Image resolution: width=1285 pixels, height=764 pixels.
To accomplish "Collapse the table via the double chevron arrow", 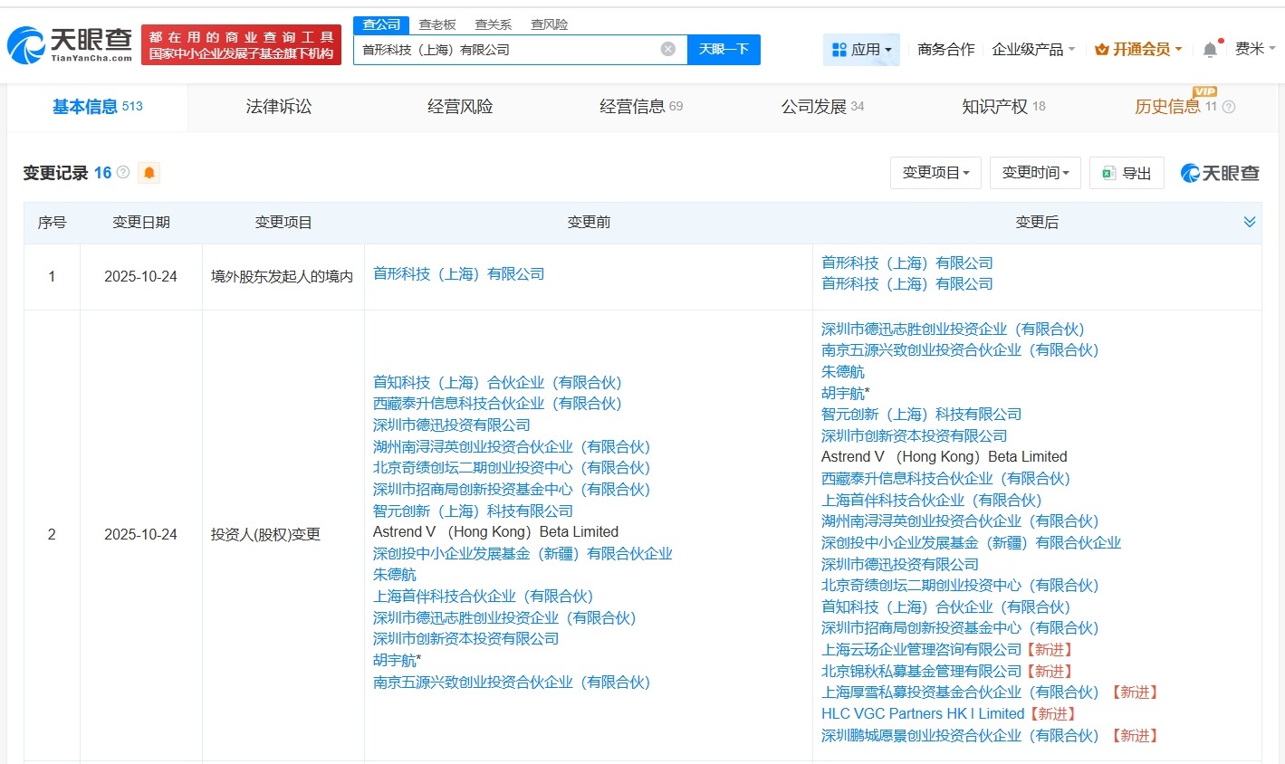I will coord(1250,221).
